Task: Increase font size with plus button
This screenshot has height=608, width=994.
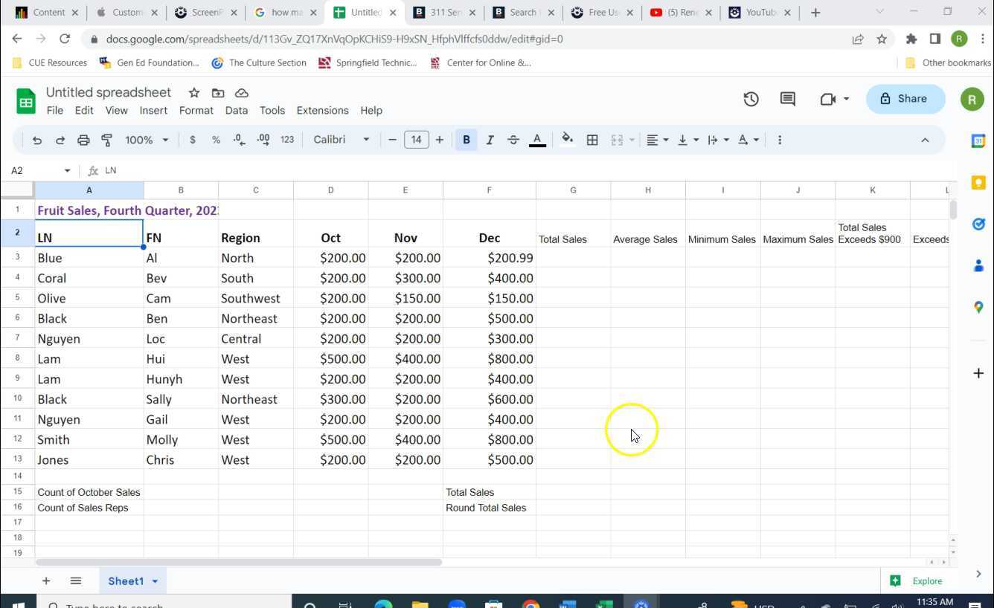Action: tap(440, 140)
